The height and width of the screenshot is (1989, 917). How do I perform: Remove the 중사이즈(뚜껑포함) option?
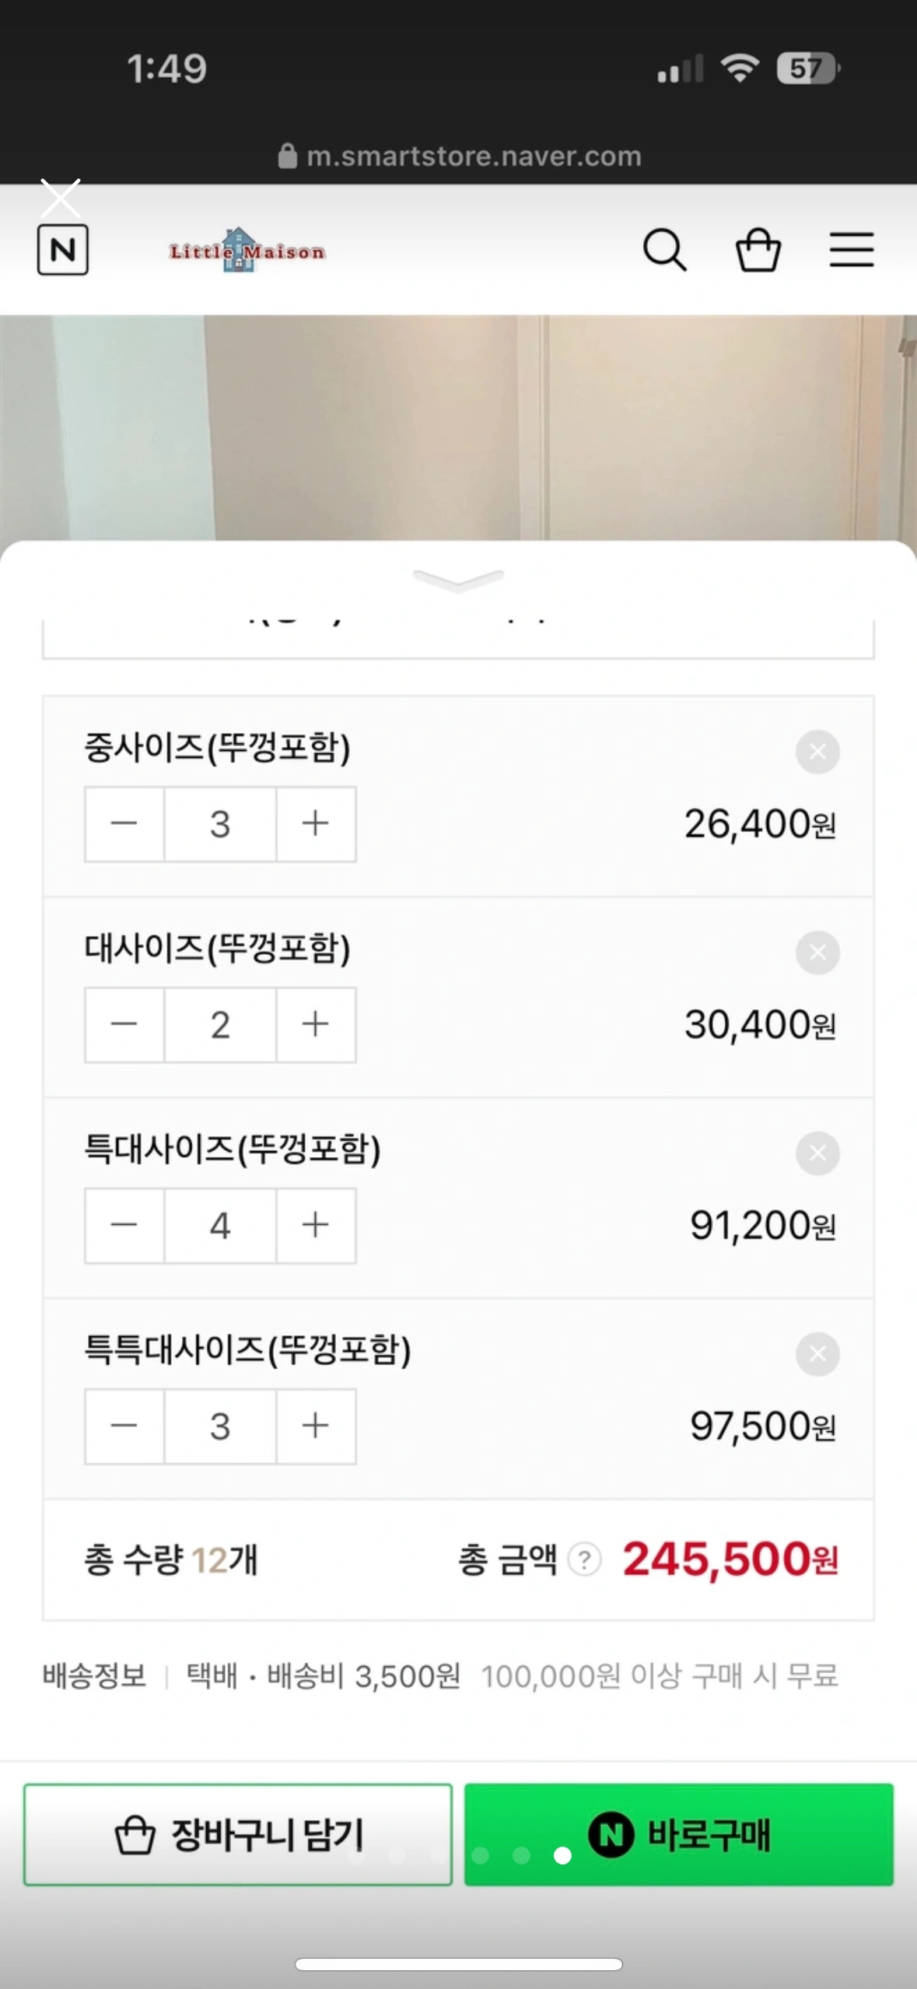(817, 752)
